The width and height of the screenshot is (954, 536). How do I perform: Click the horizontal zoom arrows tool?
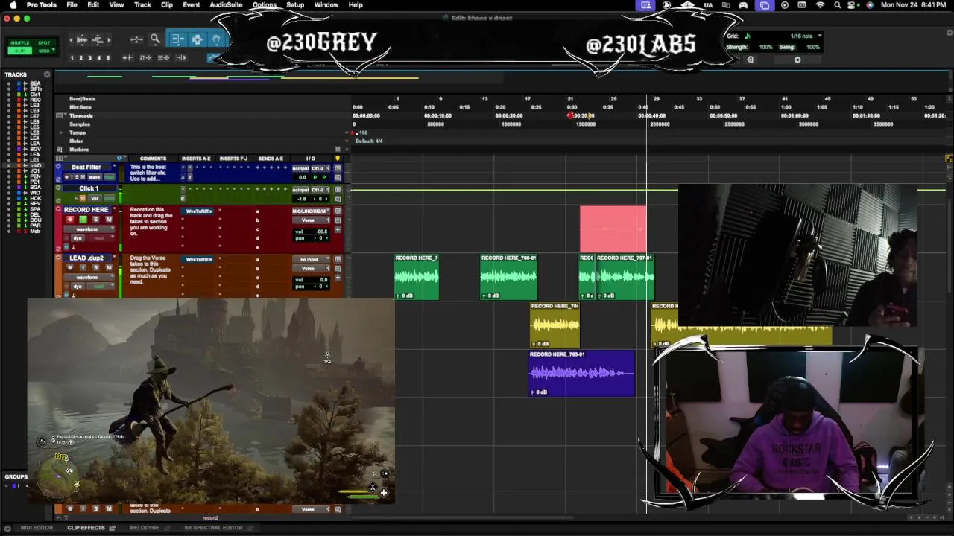(x=136, y=39)
